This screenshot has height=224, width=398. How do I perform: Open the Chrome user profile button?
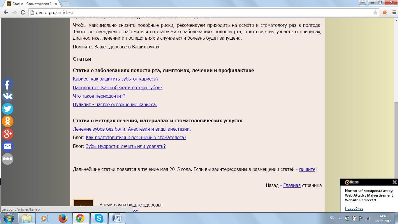362,2
